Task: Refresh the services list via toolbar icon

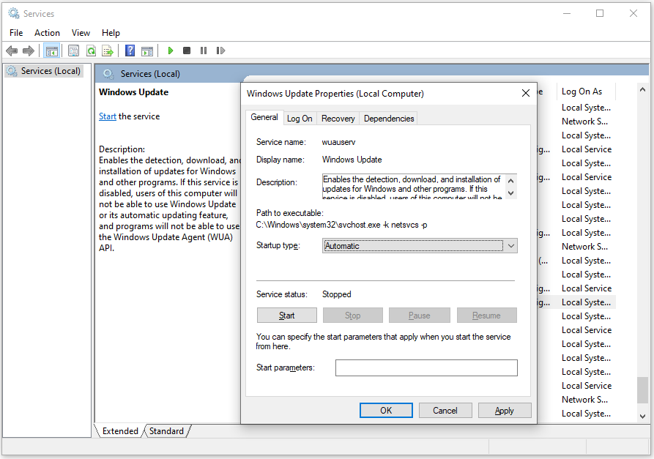Action: click(x=91, y=51)
